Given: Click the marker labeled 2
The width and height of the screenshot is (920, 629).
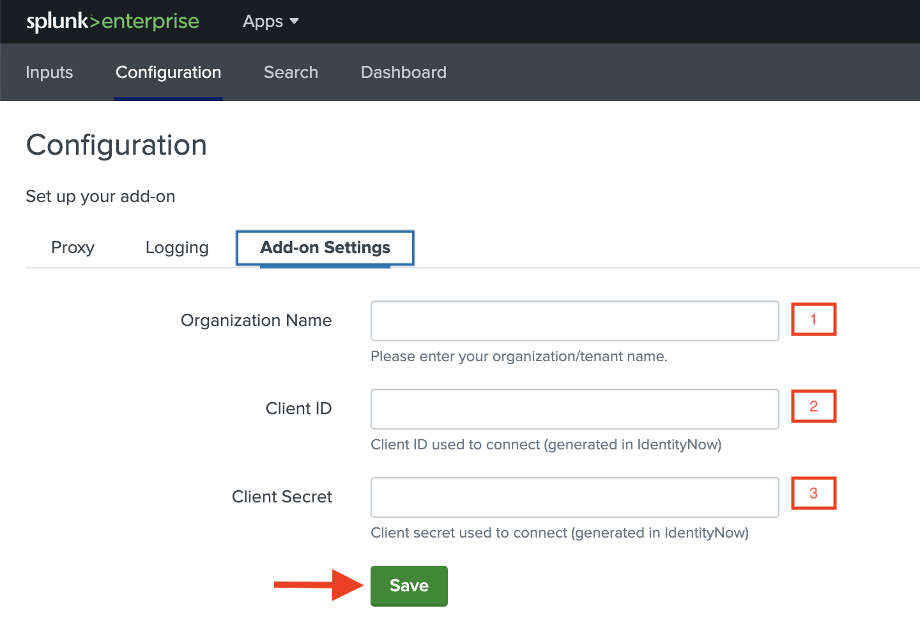Looking at the screenshot, I should [x=813, y=406].
